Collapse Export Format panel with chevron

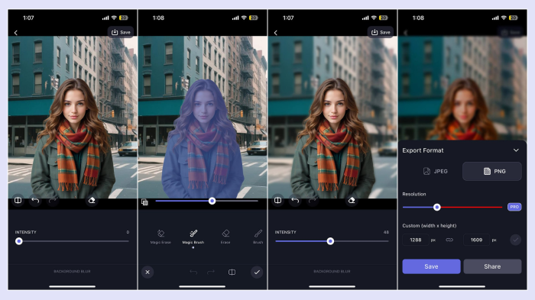click(x=516, y=150)
